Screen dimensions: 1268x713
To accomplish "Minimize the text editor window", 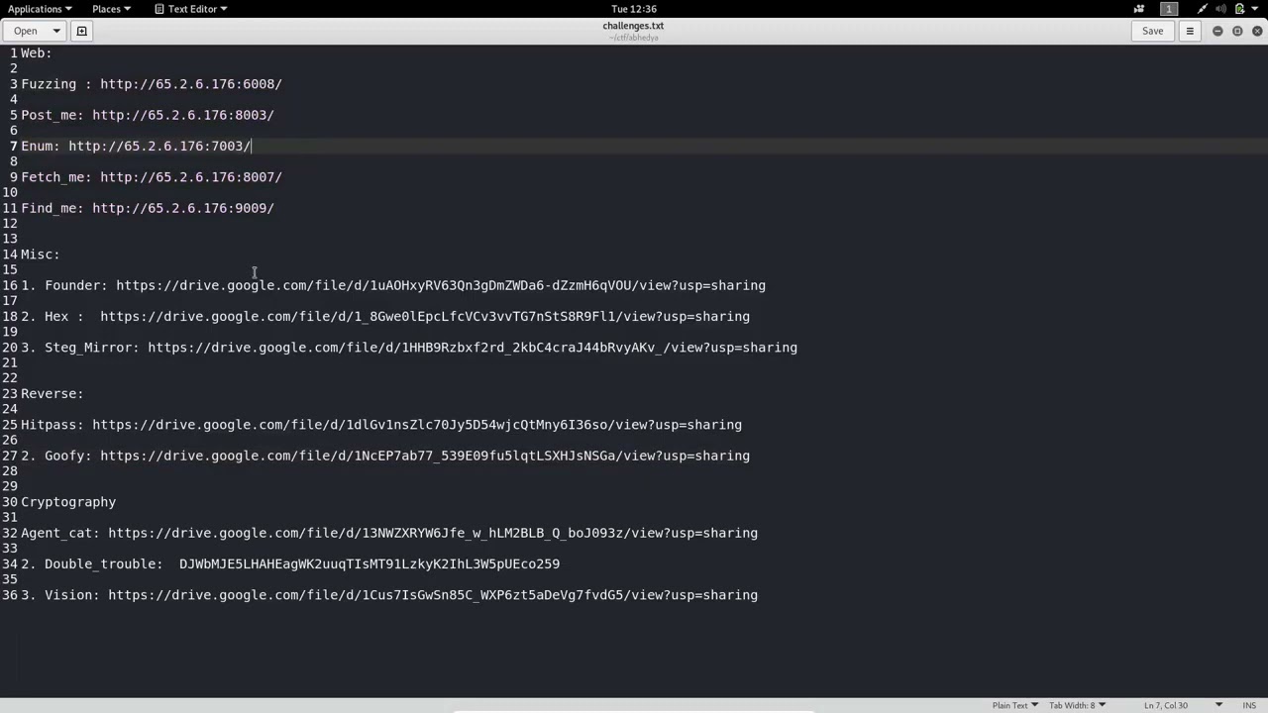I will 1217,31.
